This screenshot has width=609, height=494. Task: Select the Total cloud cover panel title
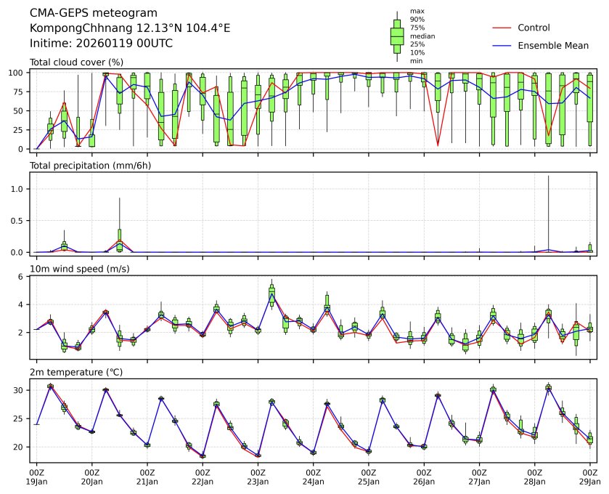(76, 62)
